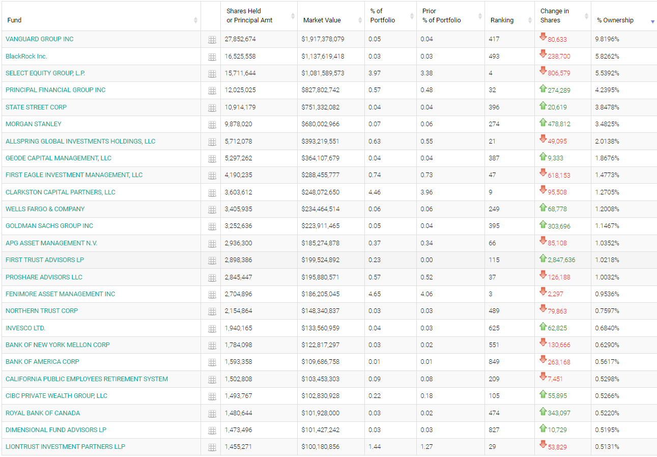Open grid icon for CIBC PRIVATE WEALTH GROUP
This screenshot has height=457, width=657.
pos(212,396)
